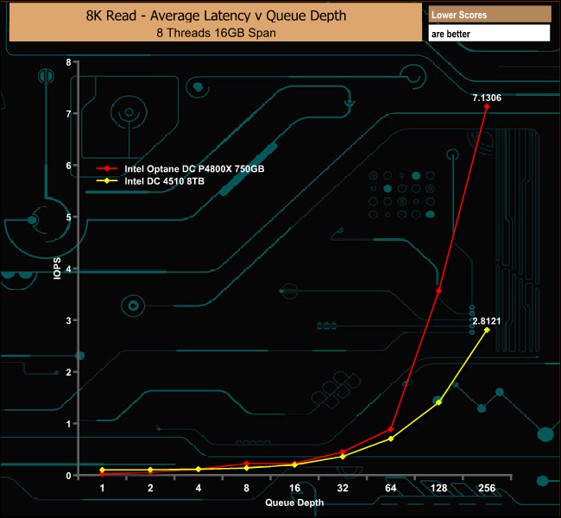Click the yellow data point at queue depth 128
The width and height of the screenshot is (561, 518).
tap(438, 402)
